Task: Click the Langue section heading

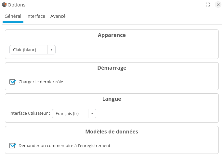Action: (111, 99)
